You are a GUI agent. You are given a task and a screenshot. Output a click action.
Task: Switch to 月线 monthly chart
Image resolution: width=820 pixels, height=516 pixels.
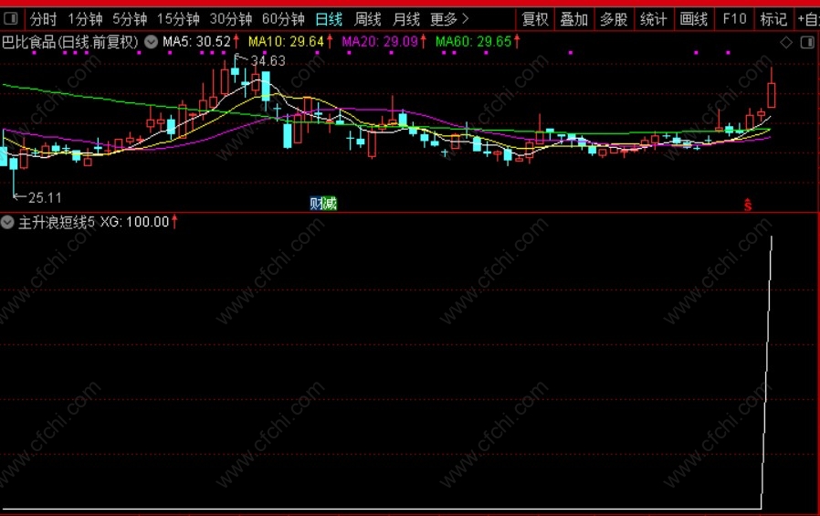coord(405,20)
